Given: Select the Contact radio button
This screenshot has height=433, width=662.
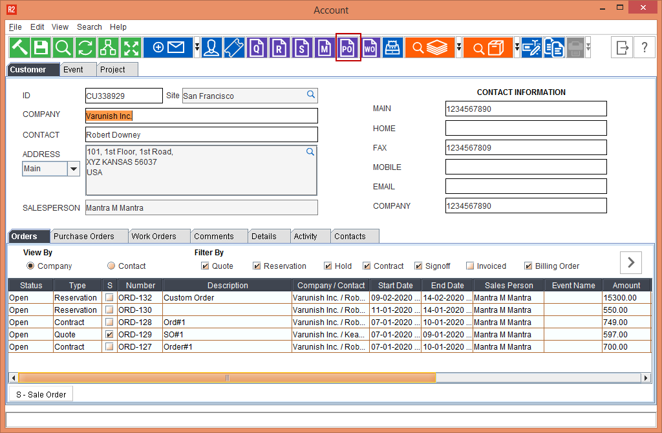Looking at the screenshot, I should pos(112,266).
